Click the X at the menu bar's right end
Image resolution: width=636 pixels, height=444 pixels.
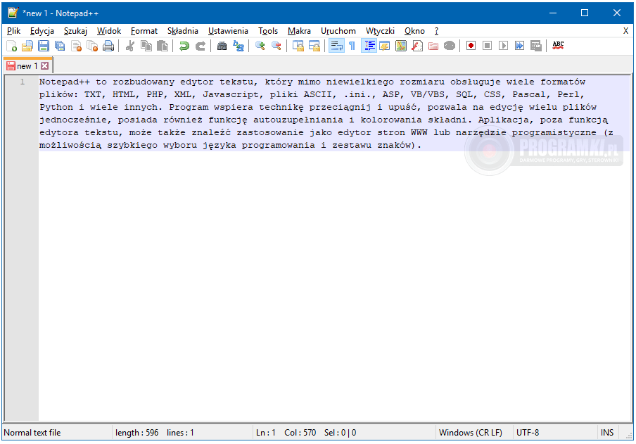[x=625, y=31]
